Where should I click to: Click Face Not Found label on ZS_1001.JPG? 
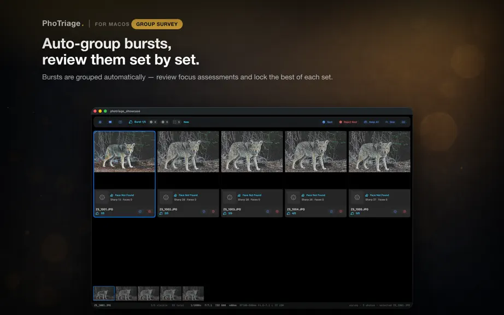tap(125, 195)
